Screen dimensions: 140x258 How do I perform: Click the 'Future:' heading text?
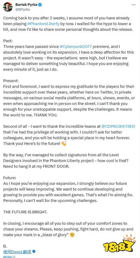point(9,178)
